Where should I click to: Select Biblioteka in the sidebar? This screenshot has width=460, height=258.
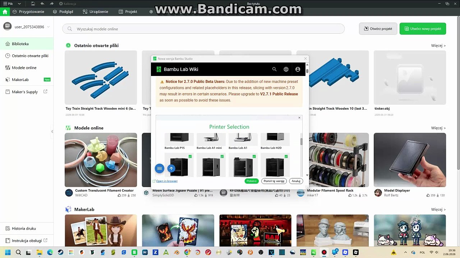point(27,44)
